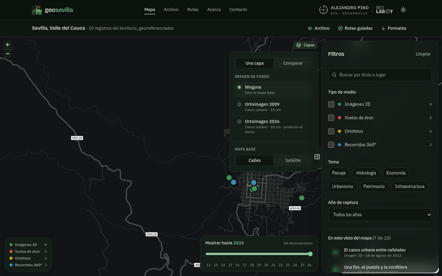Viewport: 442px width, 276px height.
Task: Open the Capas layers button
Action: pos(305,45)
